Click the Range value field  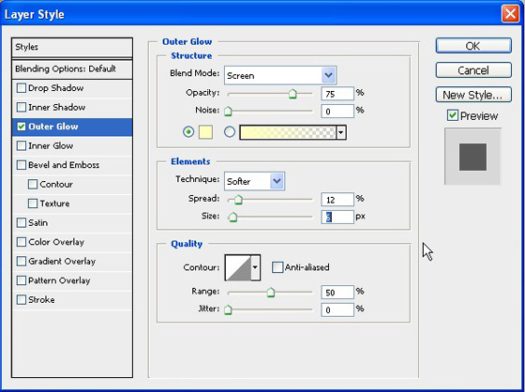click(337, 293)
